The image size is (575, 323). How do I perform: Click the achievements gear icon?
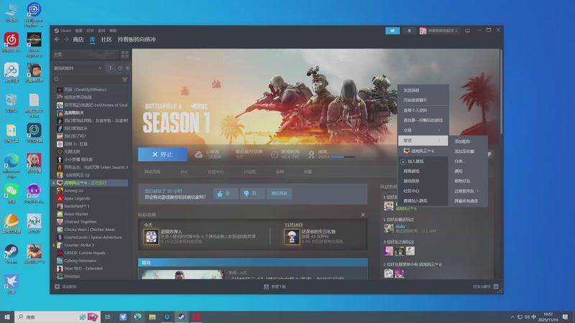coord(311,154)
